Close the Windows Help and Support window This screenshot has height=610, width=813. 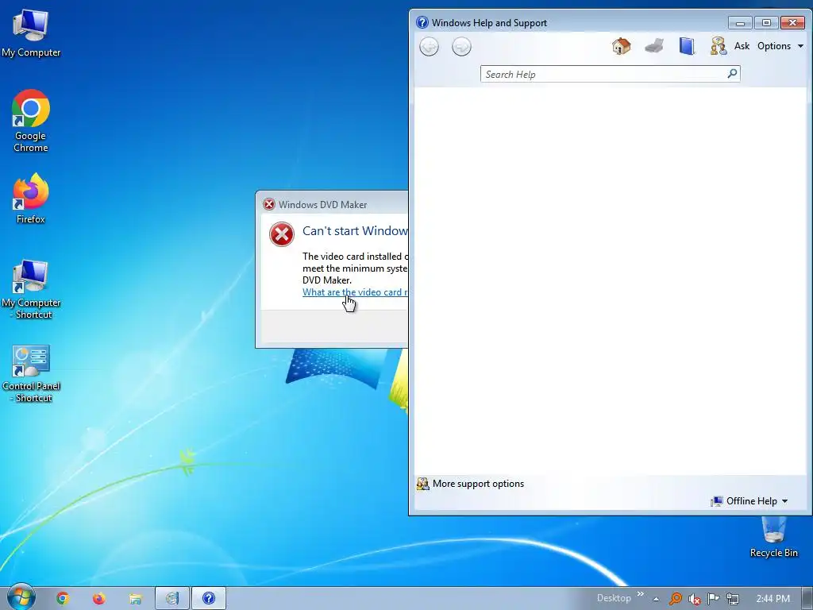pos(792,22)
